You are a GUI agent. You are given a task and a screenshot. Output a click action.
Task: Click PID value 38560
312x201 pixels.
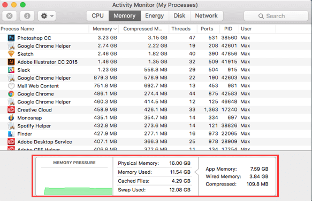point(229,38)
